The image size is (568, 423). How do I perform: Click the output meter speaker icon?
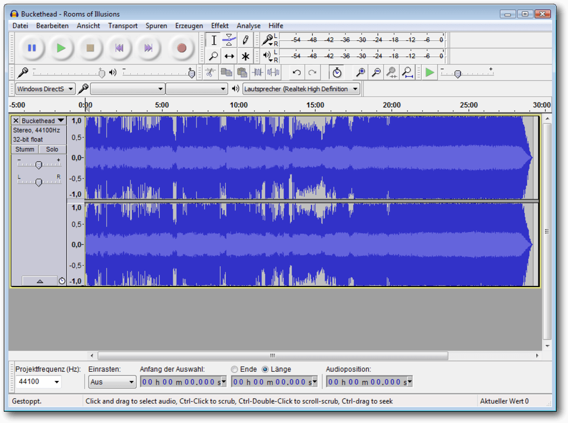tap(268, 56)
